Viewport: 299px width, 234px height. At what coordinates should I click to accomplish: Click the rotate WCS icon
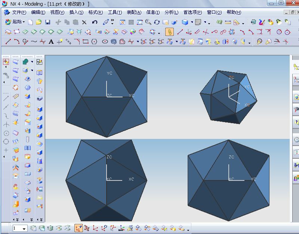click(x=104, y=228)
